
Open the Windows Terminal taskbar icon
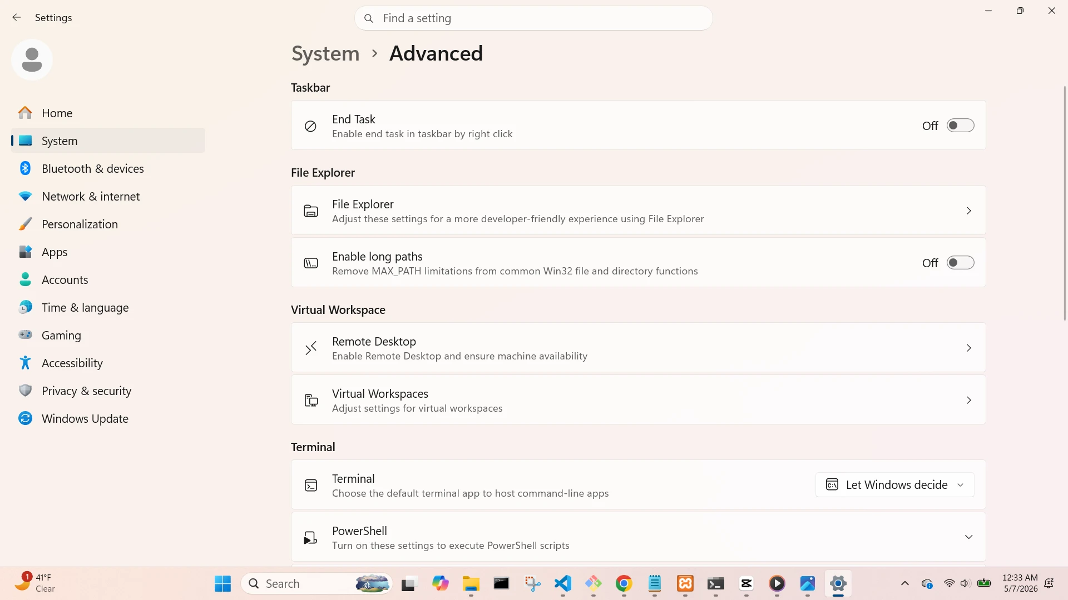tap(716, 583)
